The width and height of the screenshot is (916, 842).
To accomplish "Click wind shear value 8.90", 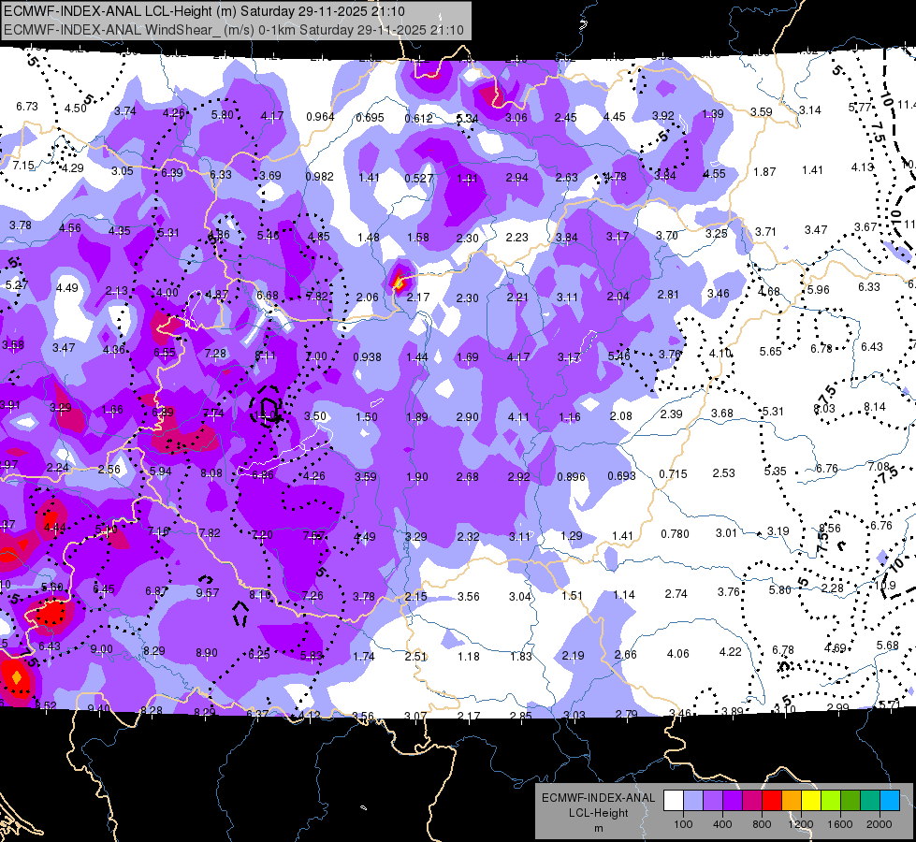I will [206, 653].
